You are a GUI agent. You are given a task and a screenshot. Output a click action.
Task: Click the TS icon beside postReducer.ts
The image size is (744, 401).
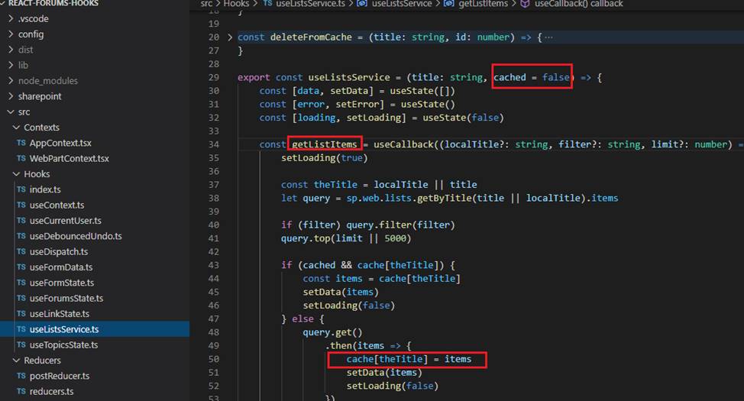click(x=21, y=376)
